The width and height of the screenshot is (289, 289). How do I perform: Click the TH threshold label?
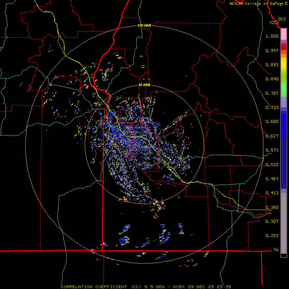[x=276, y=250]
